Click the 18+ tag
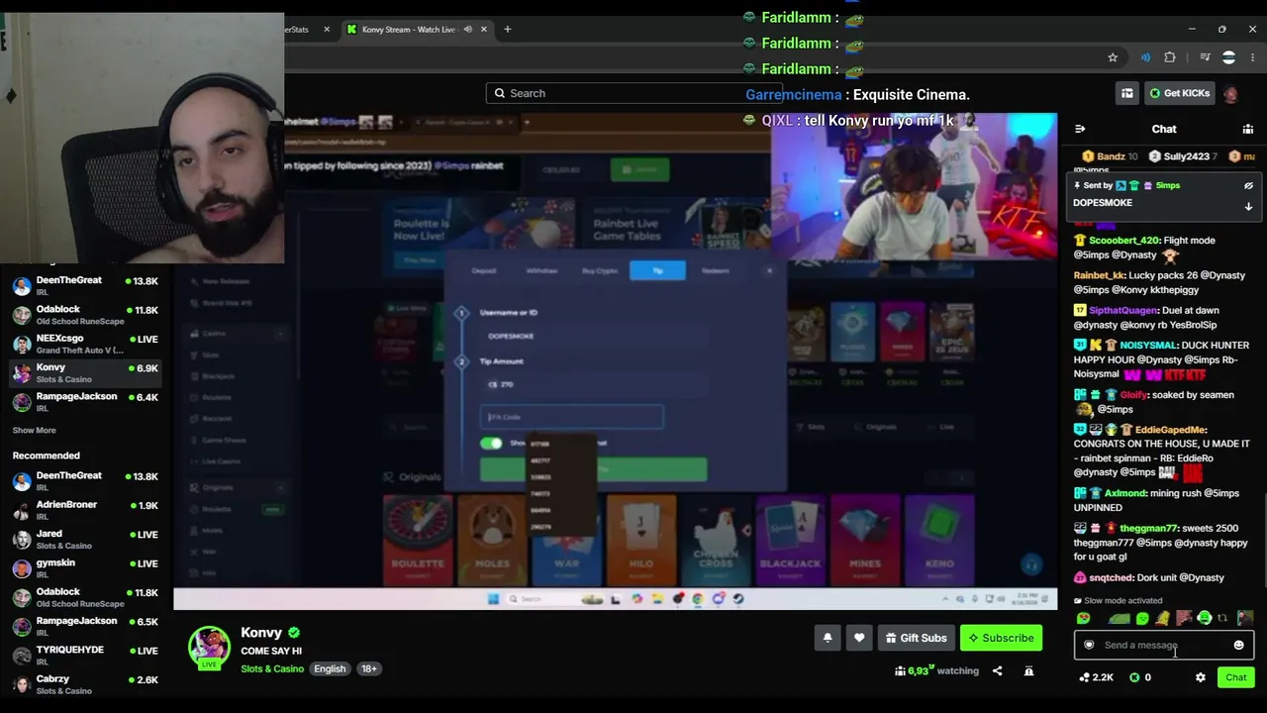 [368, 668]
